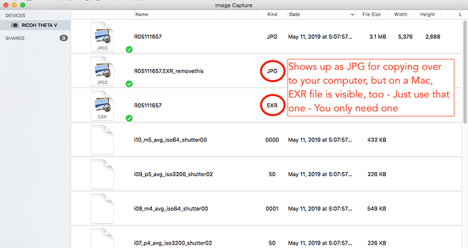Image resolution: width=468 pixels, height=248 pixels.
Task: Click blank file icon for i07_p4_avg_iso3200_shutter02
Action: tap(102, 238)
